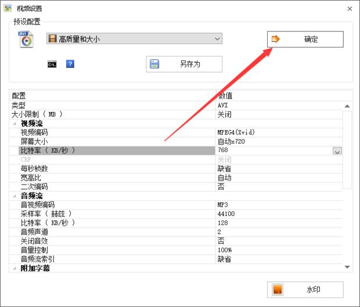Collapse the 音频流 section
Image resolution: width=360 pixels, height=307 pixels.
click(14, 196)
